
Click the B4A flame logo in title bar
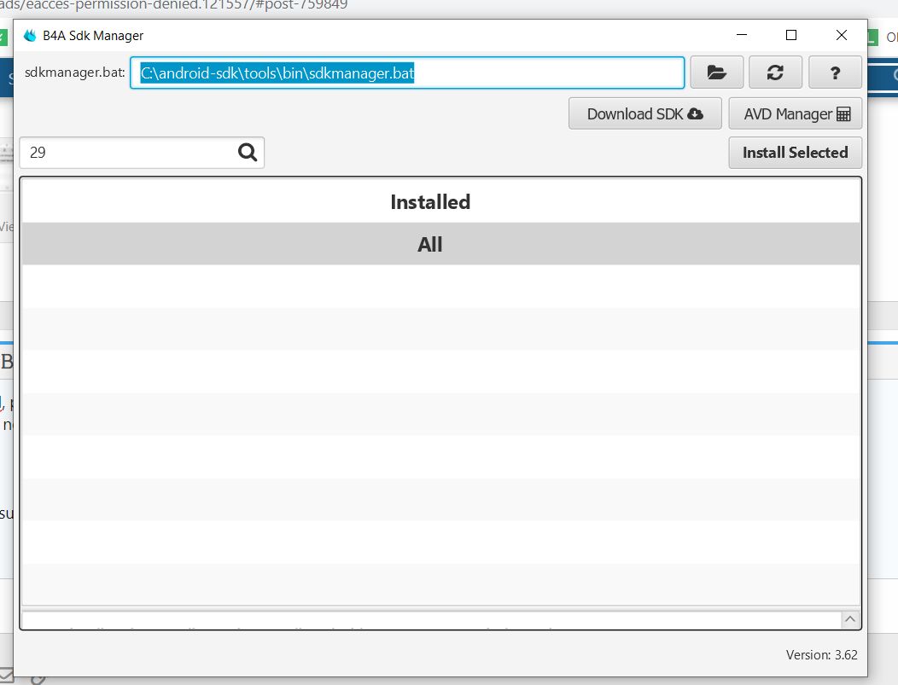[x=30, y=36]
